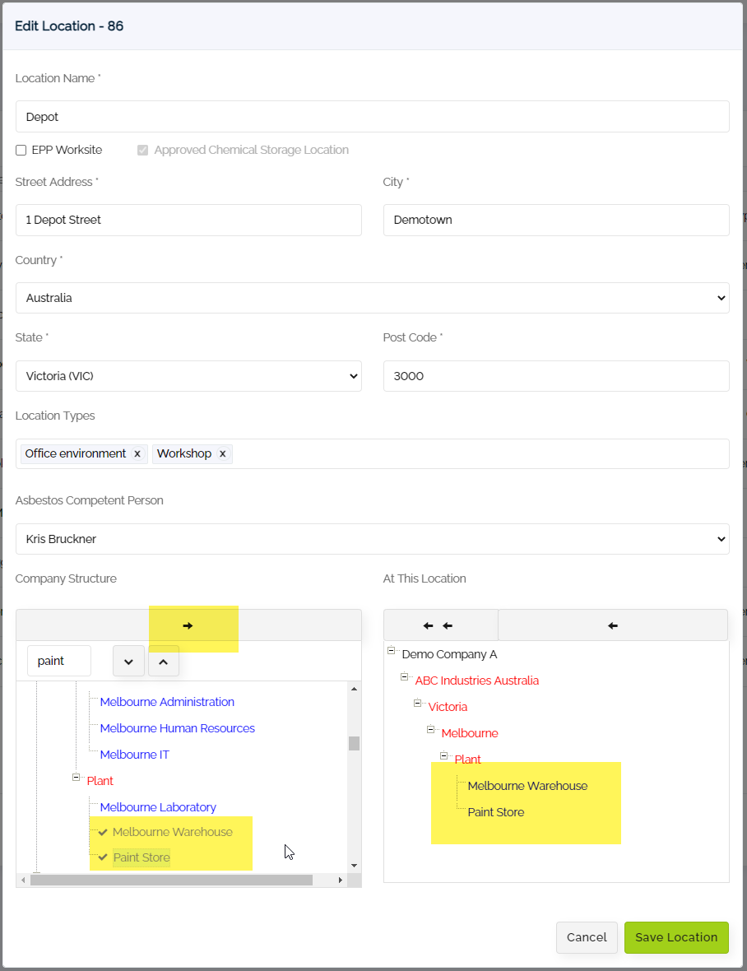Select the Melbourne Administration tree item
The image size is (747, 971).
[166, 702]
